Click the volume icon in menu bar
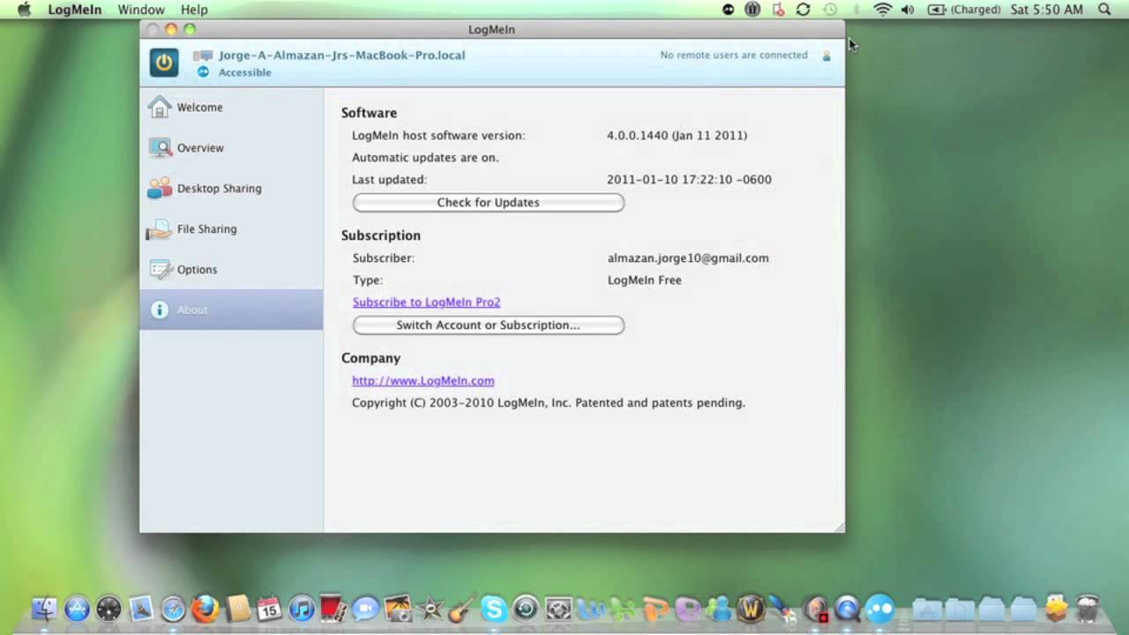This screenshot has height=635, width=1129. tap(908, 10)
